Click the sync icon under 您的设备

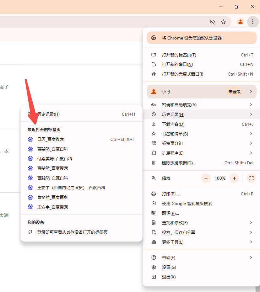tap(30, 232)
